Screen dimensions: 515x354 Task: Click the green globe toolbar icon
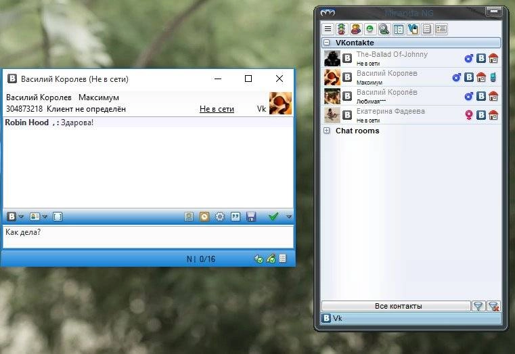[370, 29]
